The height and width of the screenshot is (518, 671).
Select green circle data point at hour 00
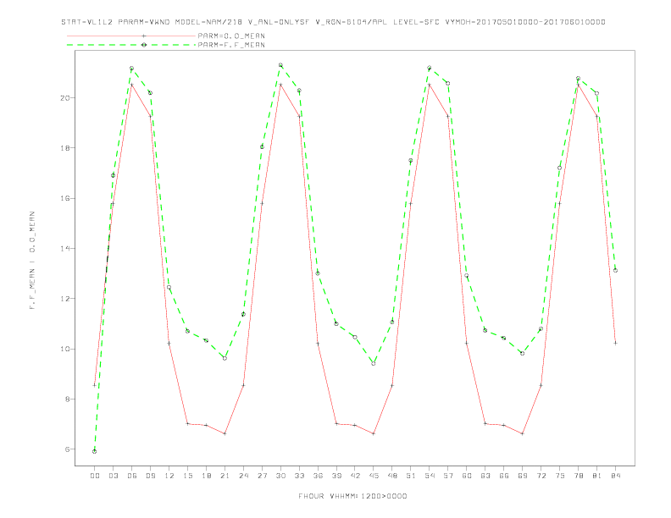click(95, 451)
